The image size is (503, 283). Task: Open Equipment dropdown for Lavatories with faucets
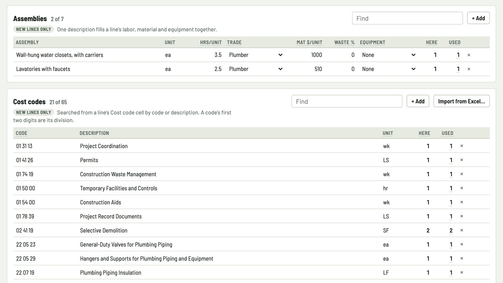coord(389,69)
